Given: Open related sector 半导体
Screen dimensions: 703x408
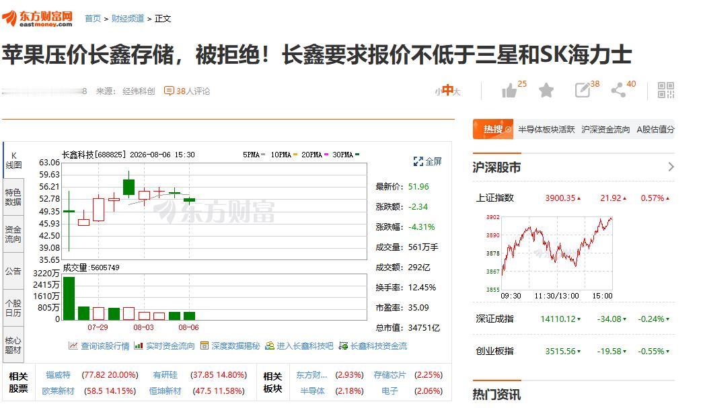Looking at the screenshot, I should [x=313, y=391].
